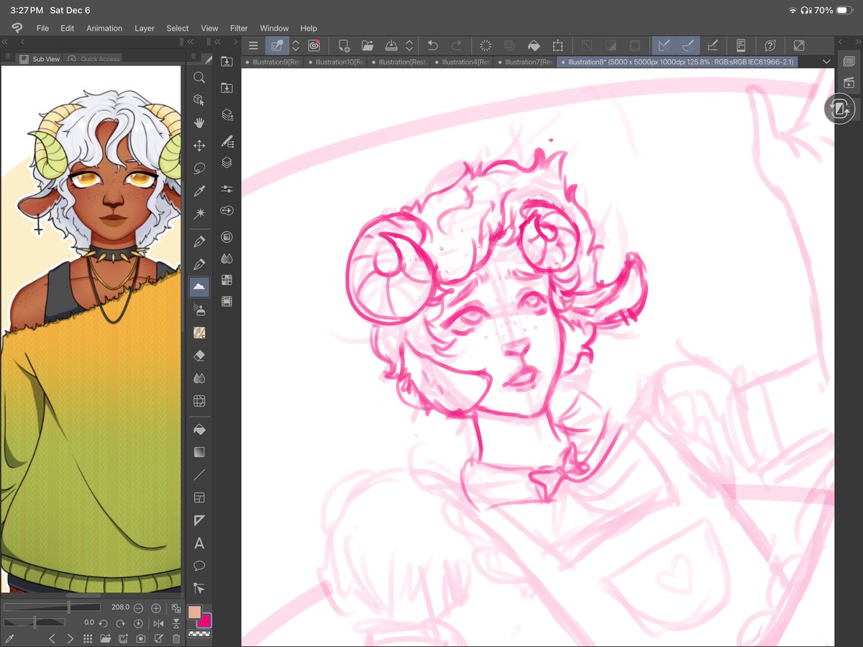Toggle Snap to Special Ruler
Viewport: 863px width, 647px height.
tap(688, 46)
